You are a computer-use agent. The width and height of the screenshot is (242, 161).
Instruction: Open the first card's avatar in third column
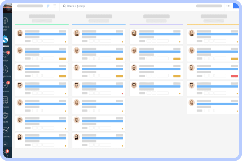(134, 33)
